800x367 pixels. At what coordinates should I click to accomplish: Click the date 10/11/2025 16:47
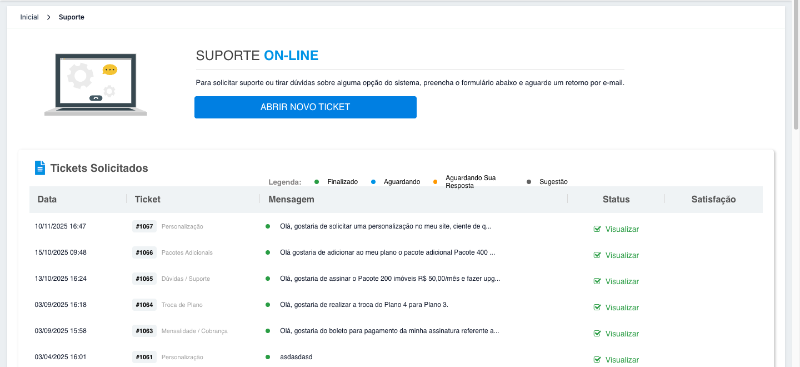[61, 226]
